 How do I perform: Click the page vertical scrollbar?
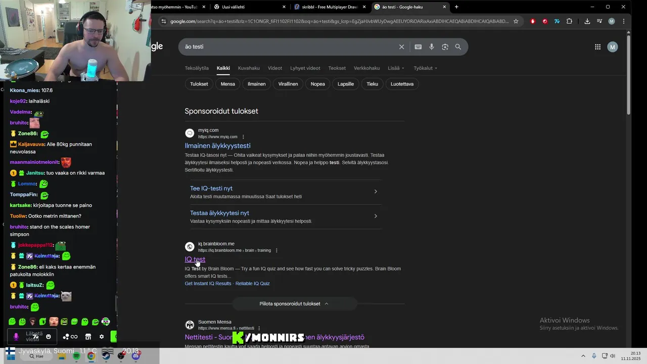628,75
